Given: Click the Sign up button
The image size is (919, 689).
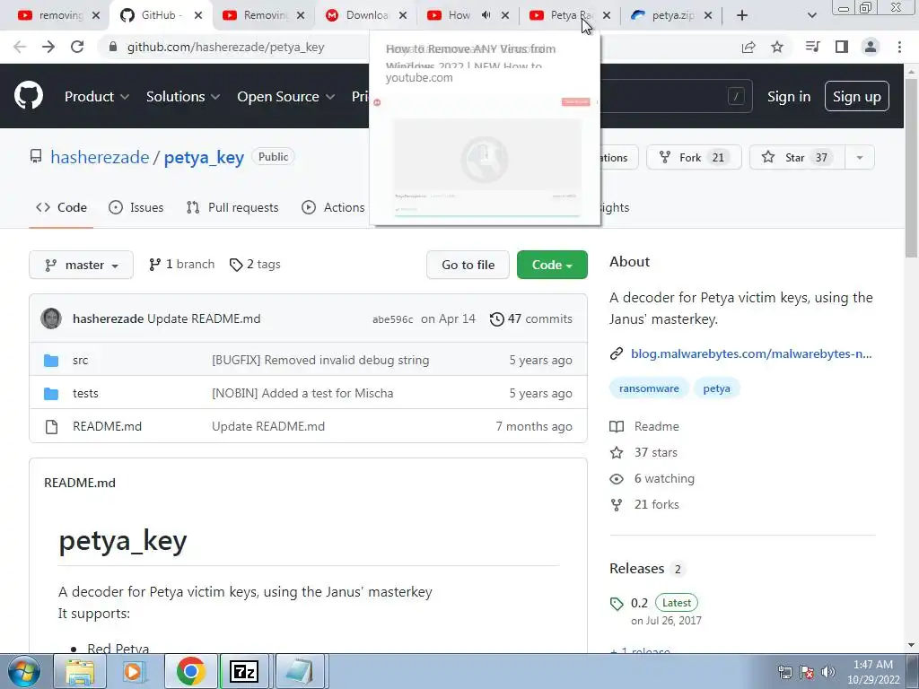Looking at the screenshot, I should (857, 96).
